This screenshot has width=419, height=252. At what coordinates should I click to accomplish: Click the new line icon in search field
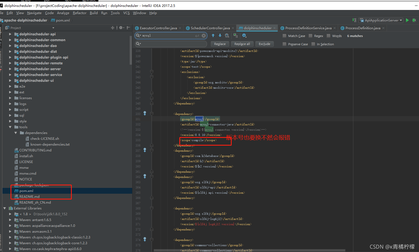pyautogui.click(x=197, y=36)
